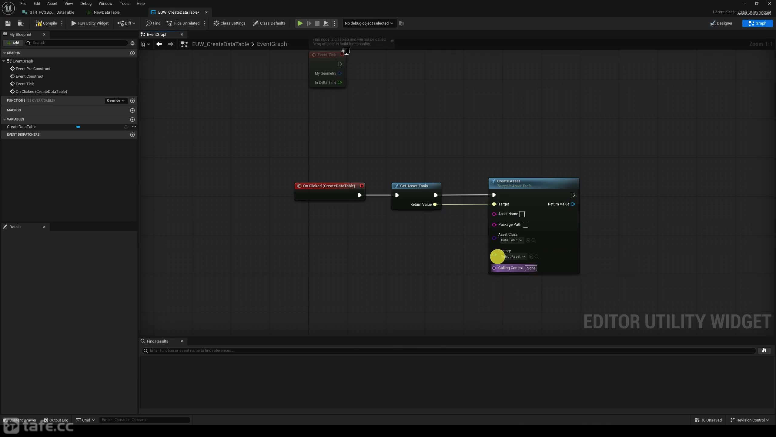Compile the blueprint

coord(46,23)
